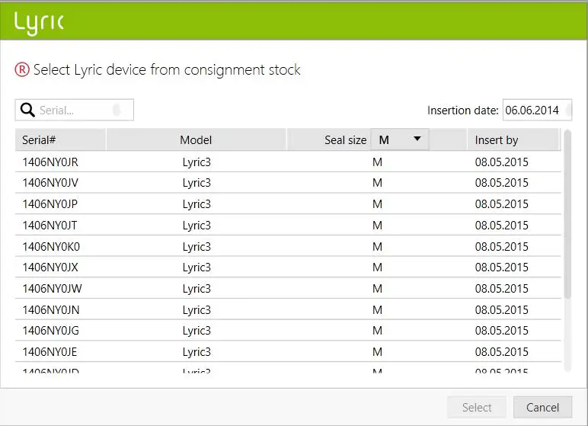Click date 08.05.2015 in 1406NY0JT row

click(502, 226)
